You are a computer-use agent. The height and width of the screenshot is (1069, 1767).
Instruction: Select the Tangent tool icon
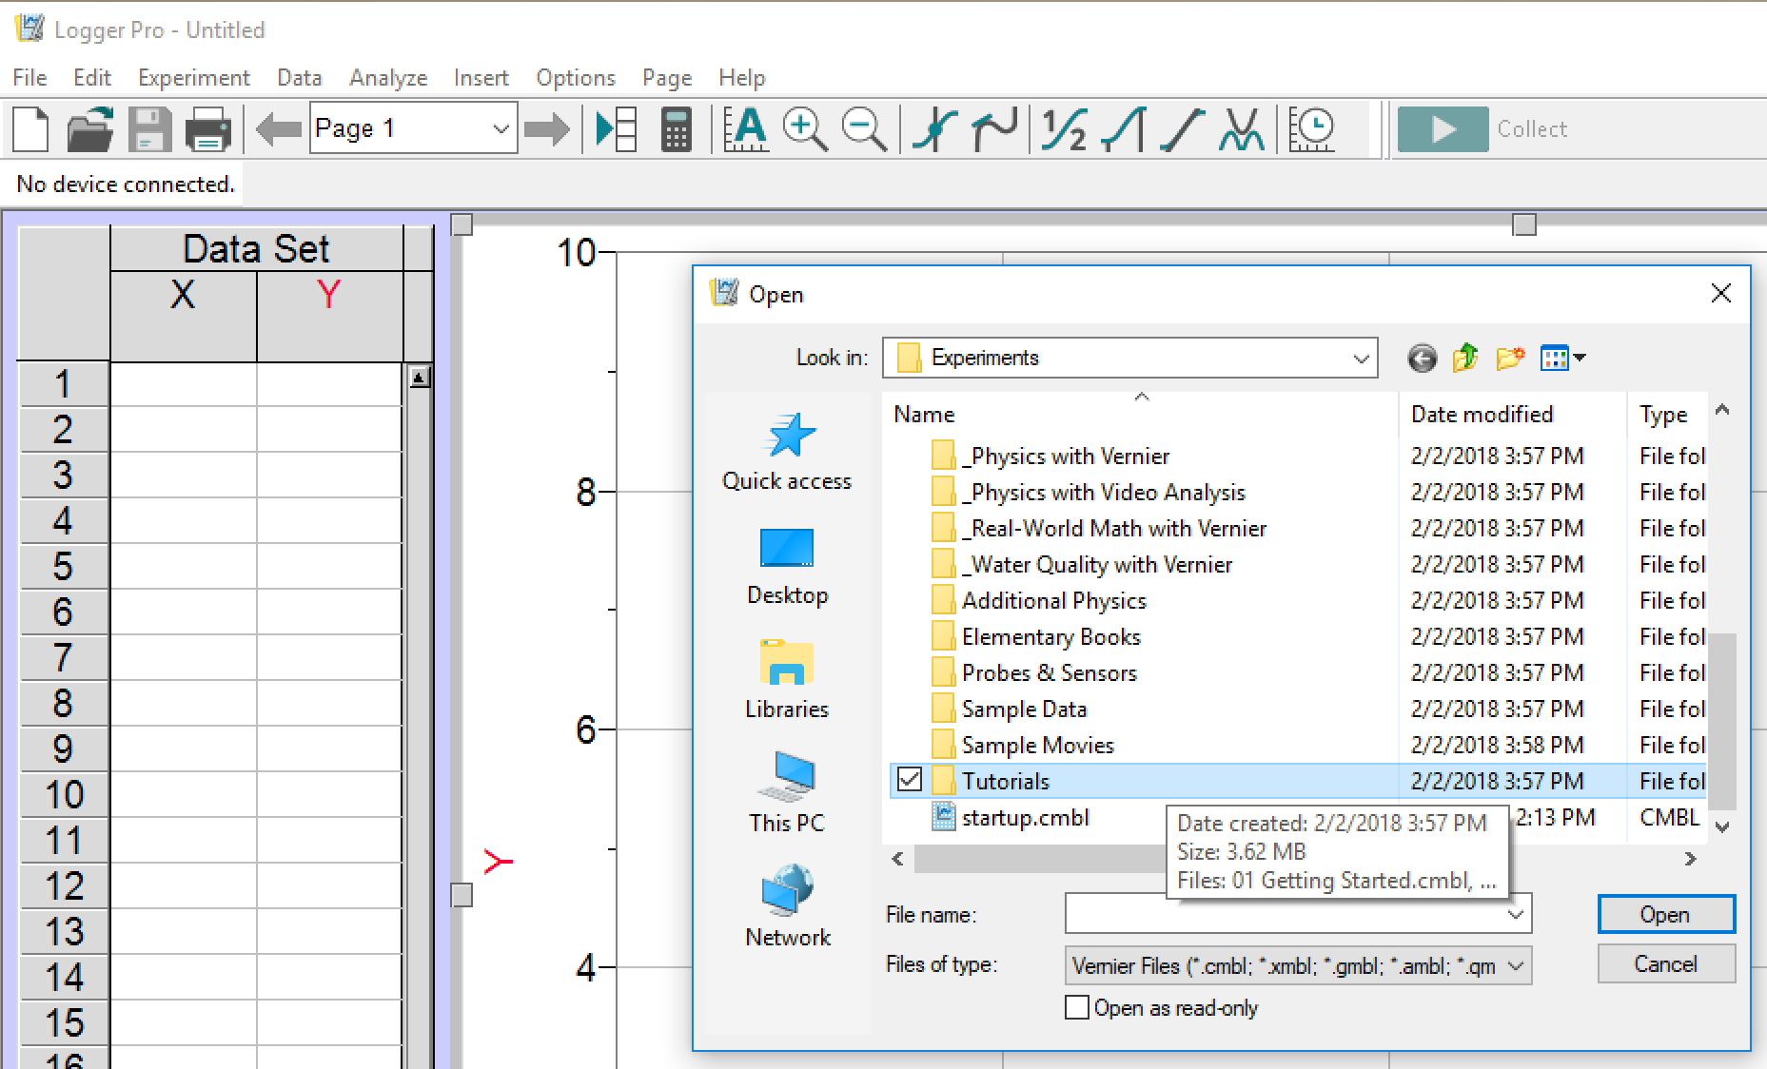(994, 128)
